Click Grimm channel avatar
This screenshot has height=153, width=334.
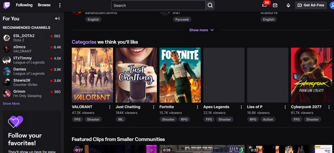[7, 94]
